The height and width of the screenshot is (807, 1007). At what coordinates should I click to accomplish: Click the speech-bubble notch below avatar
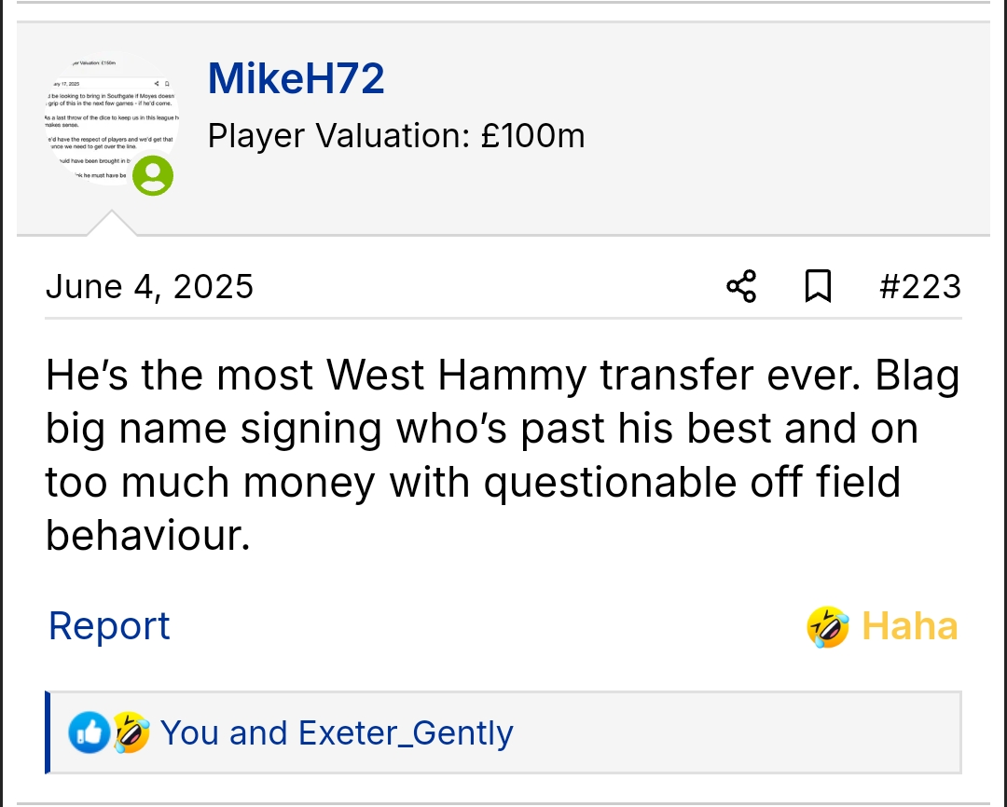[111, 224]
